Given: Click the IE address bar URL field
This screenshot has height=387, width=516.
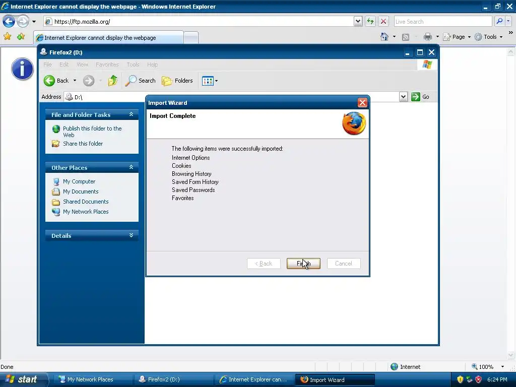Looking at the screenshot, I should (x=200, y=22).
